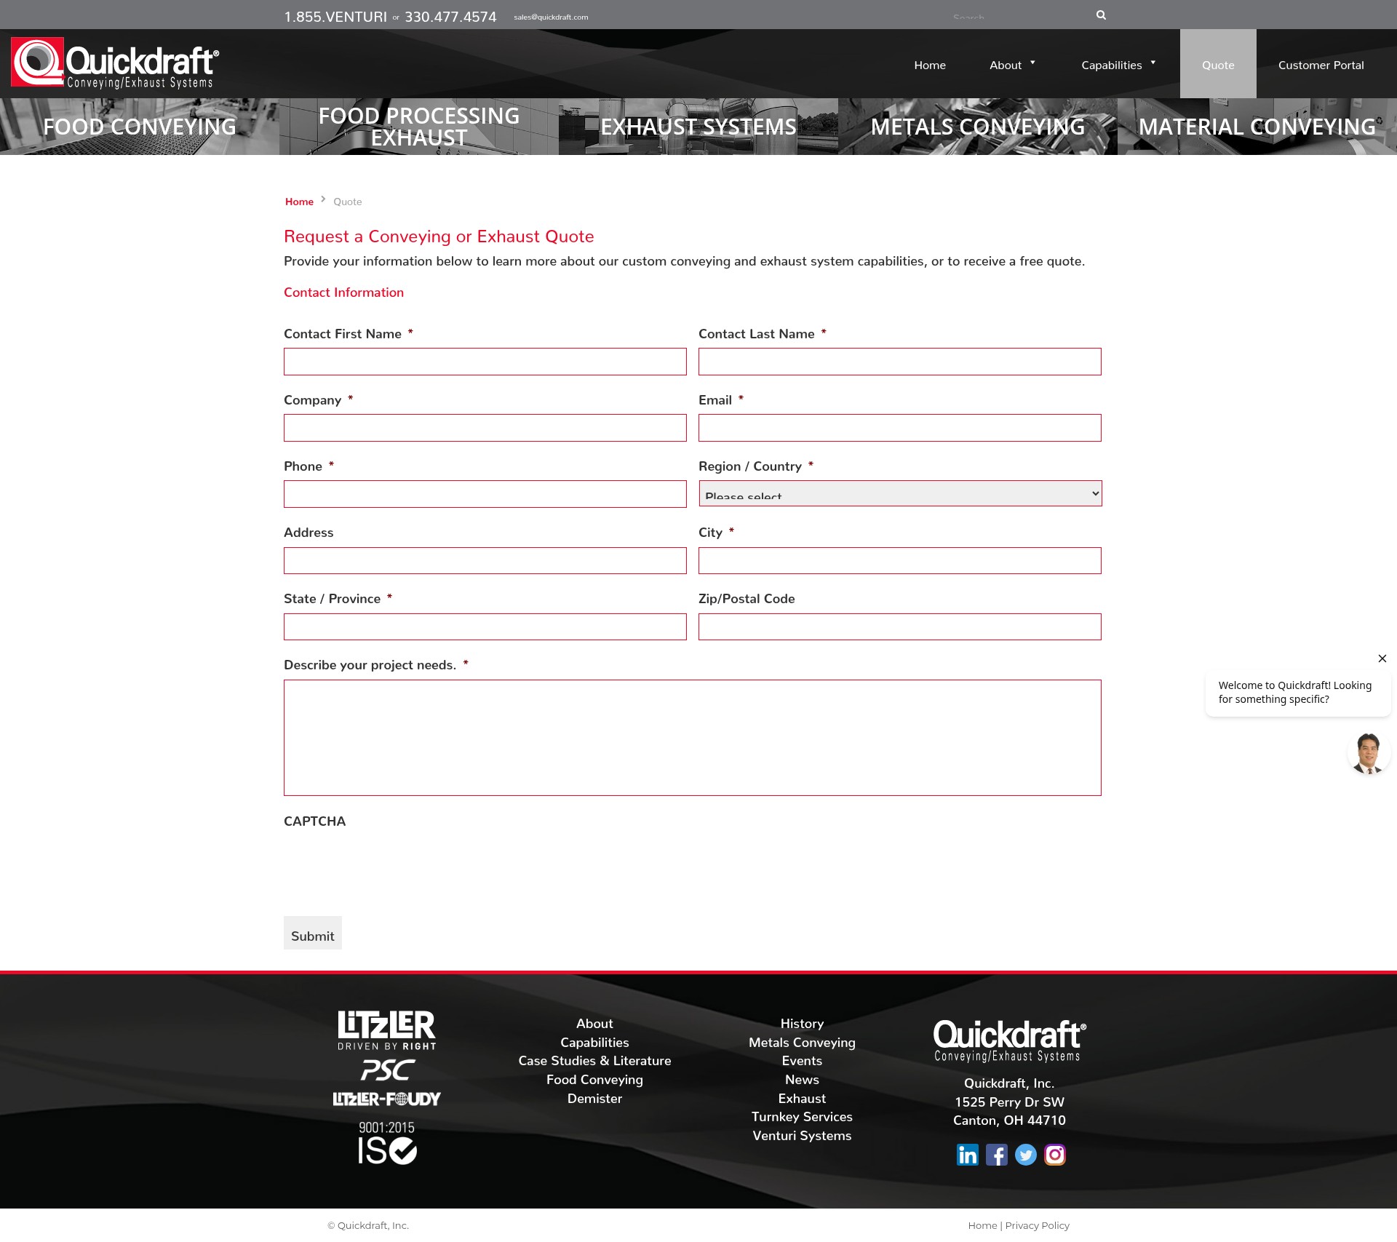Open footer About link
Screen dimensions: 1397x1242
coord(594,1024)
